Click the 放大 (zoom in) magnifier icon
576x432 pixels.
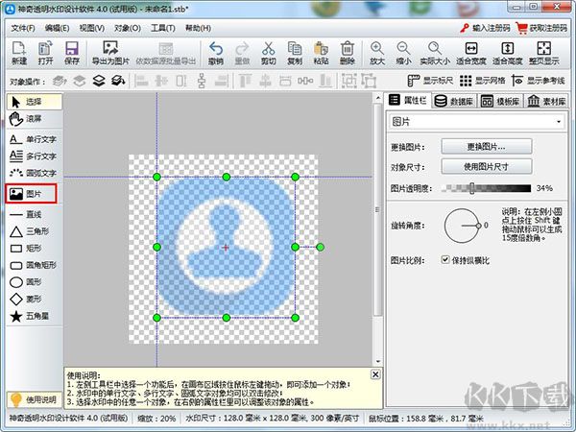(x=375, y=53)
